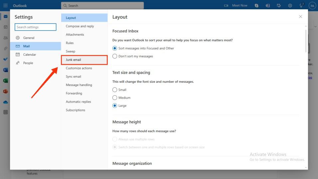Open Automatic replies settings
The width and height of the screenshot is (318, 179).
pos(84,102)
